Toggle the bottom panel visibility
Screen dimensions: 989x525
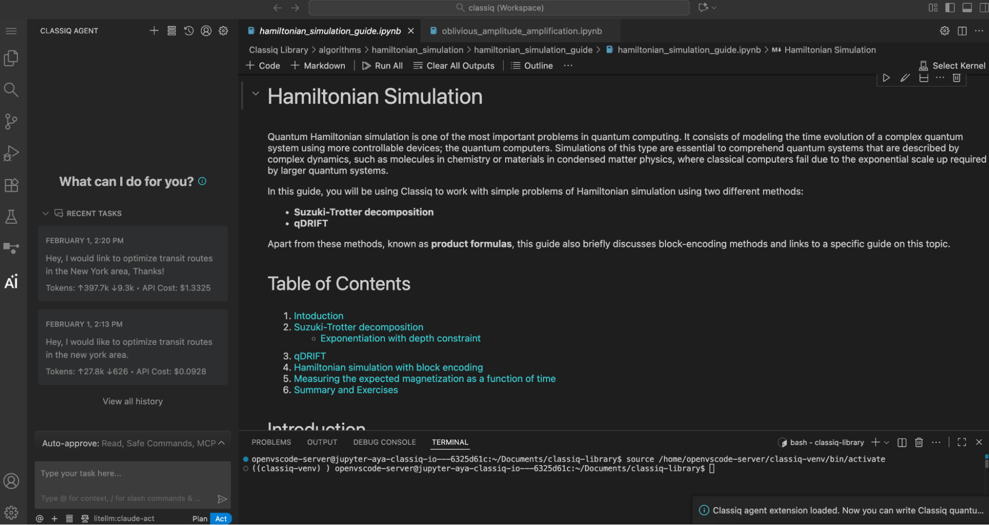click(x=967, y=7)
